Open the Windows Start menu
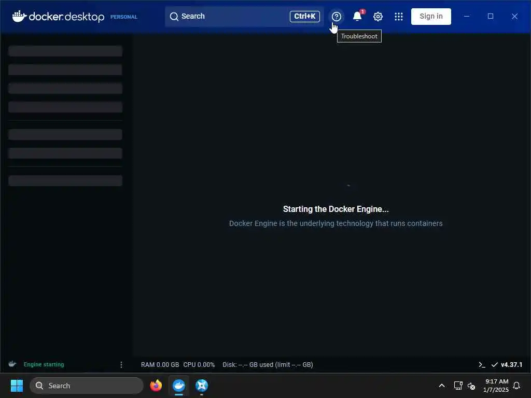 point(17,386)
